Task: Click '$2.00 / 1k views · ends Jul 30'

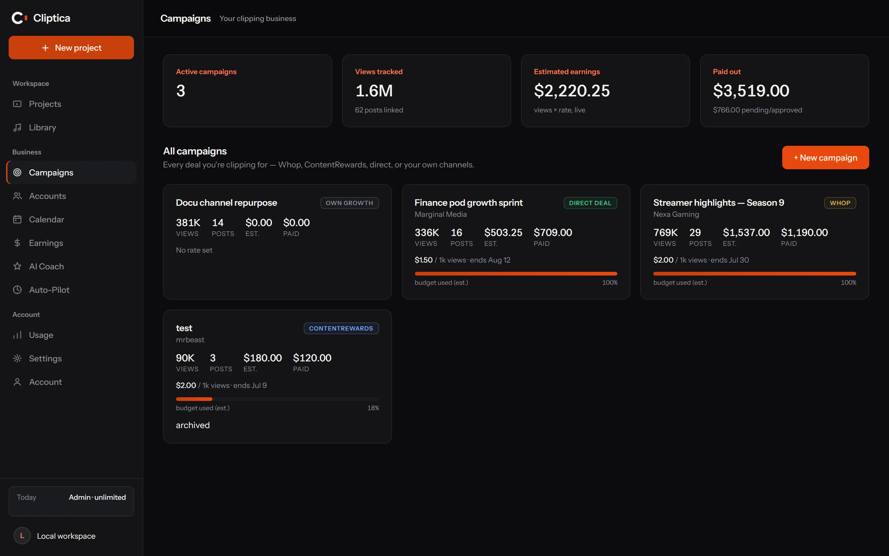Action: click(x=701, y=260)
